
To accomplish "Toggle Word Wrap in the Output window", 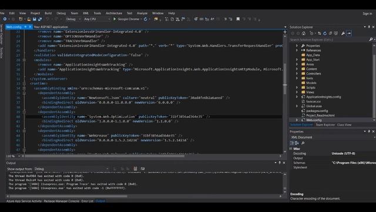I will pyautogui.click(x=143, y=169).
